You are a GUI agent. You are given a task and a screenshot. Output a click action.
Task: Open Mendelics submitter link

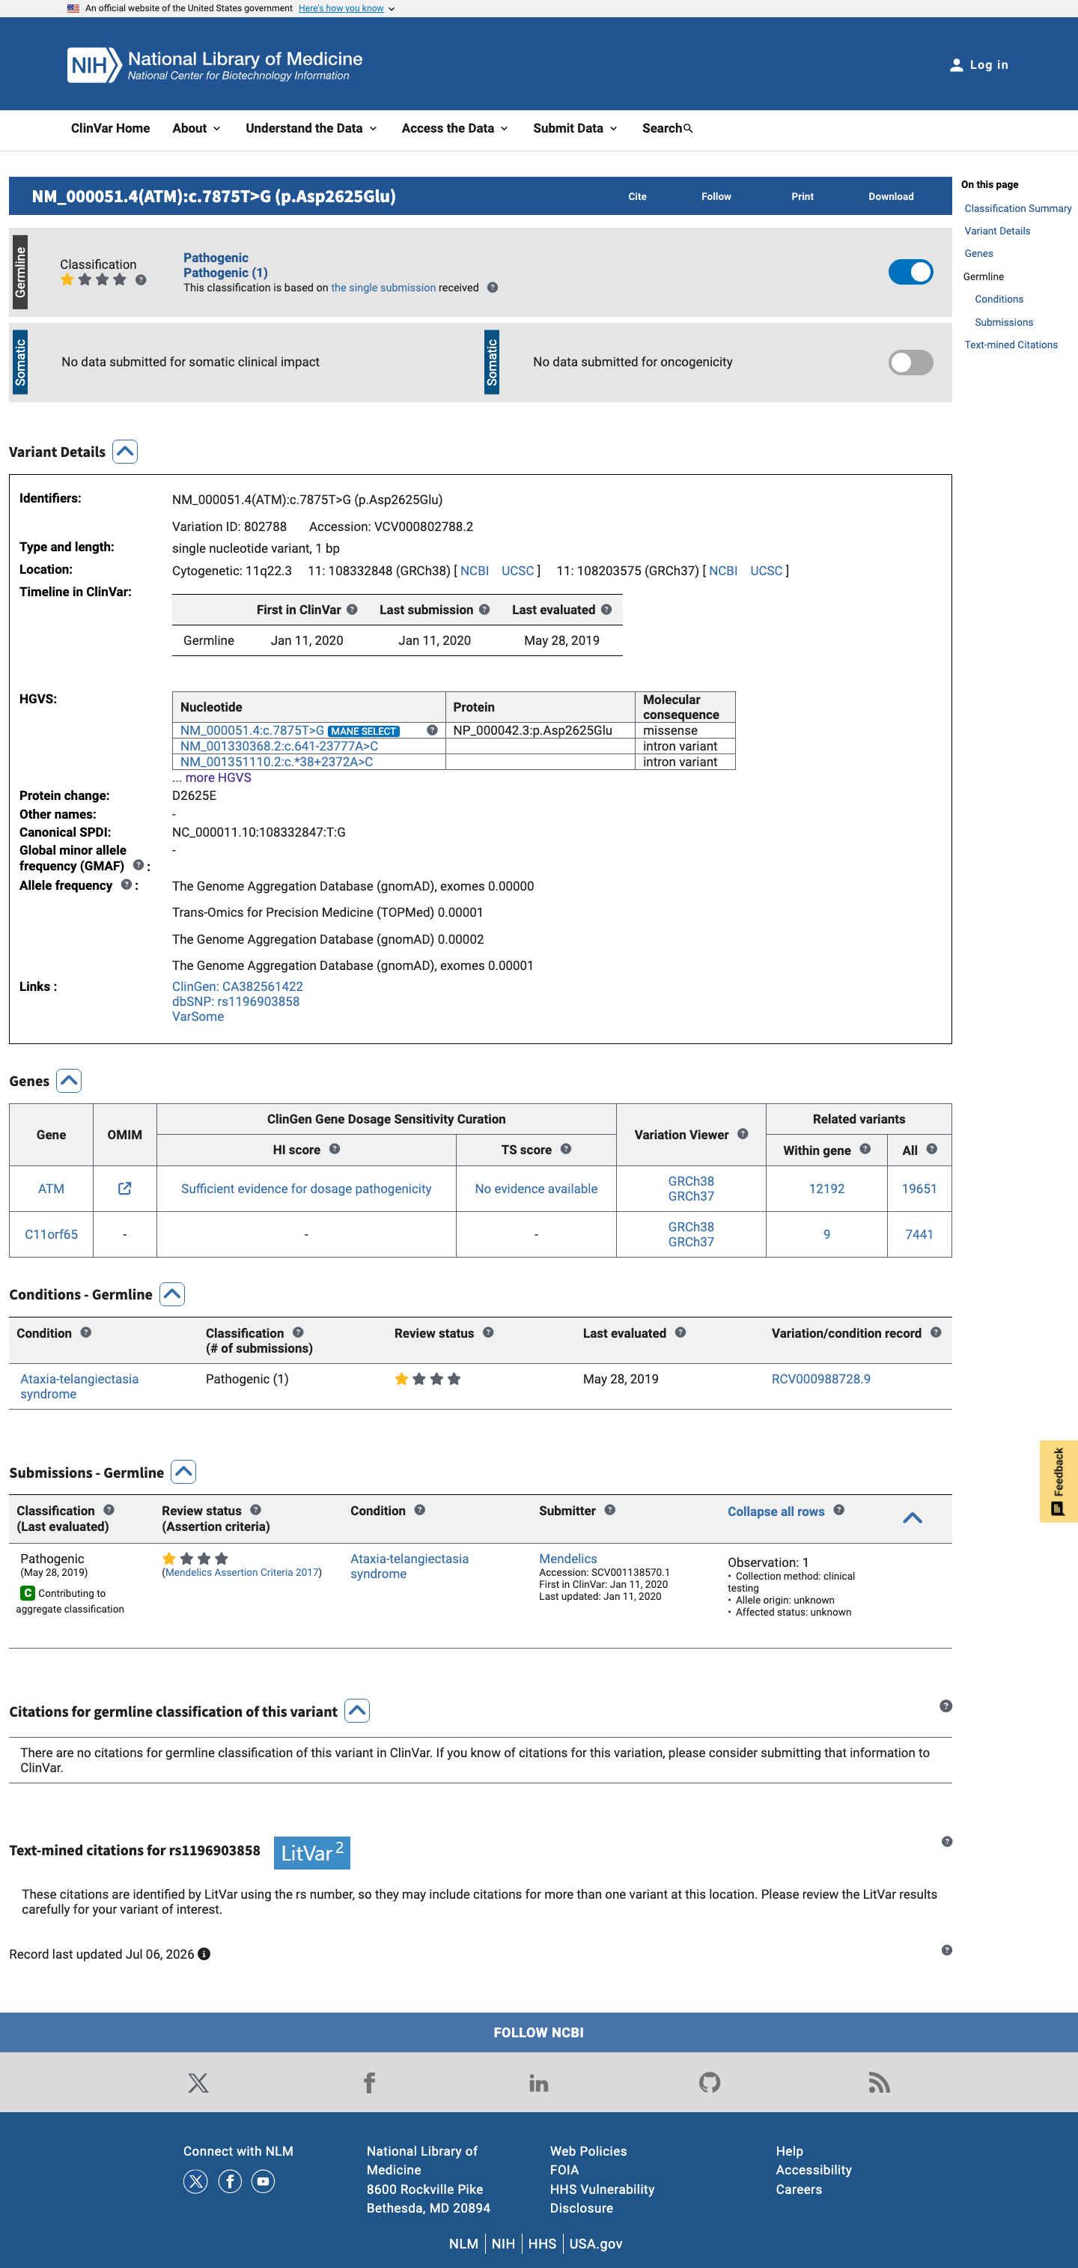tap(567, 1559)
